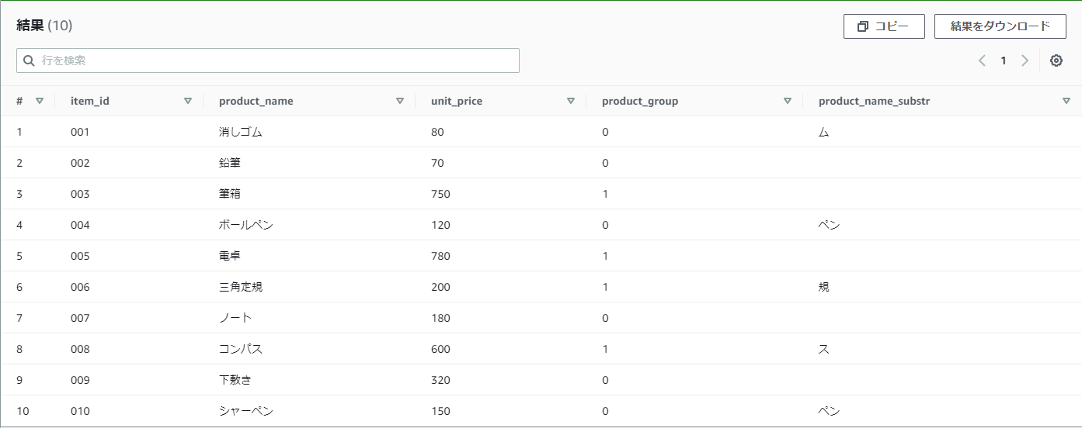
Task: Click the コピー copy button
Action: coord(884,26)
